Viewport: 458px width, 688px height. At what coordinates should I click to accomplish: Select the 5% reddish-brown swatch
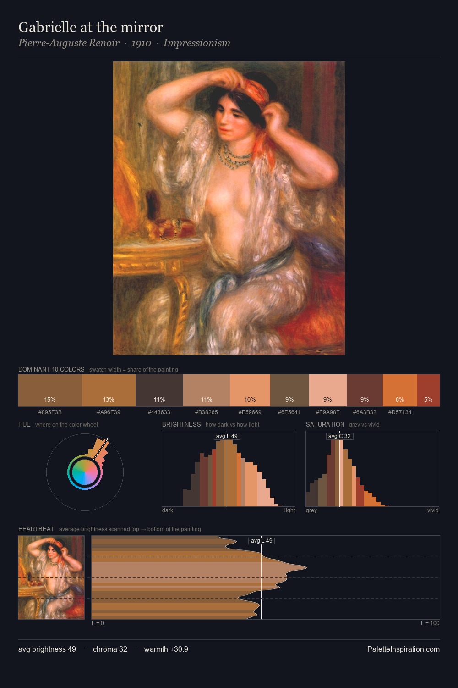(428, 390)
